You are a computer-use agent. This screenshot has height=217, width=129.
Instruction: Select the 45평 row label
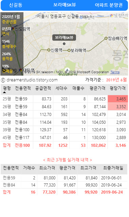click(x=7, y=138)
